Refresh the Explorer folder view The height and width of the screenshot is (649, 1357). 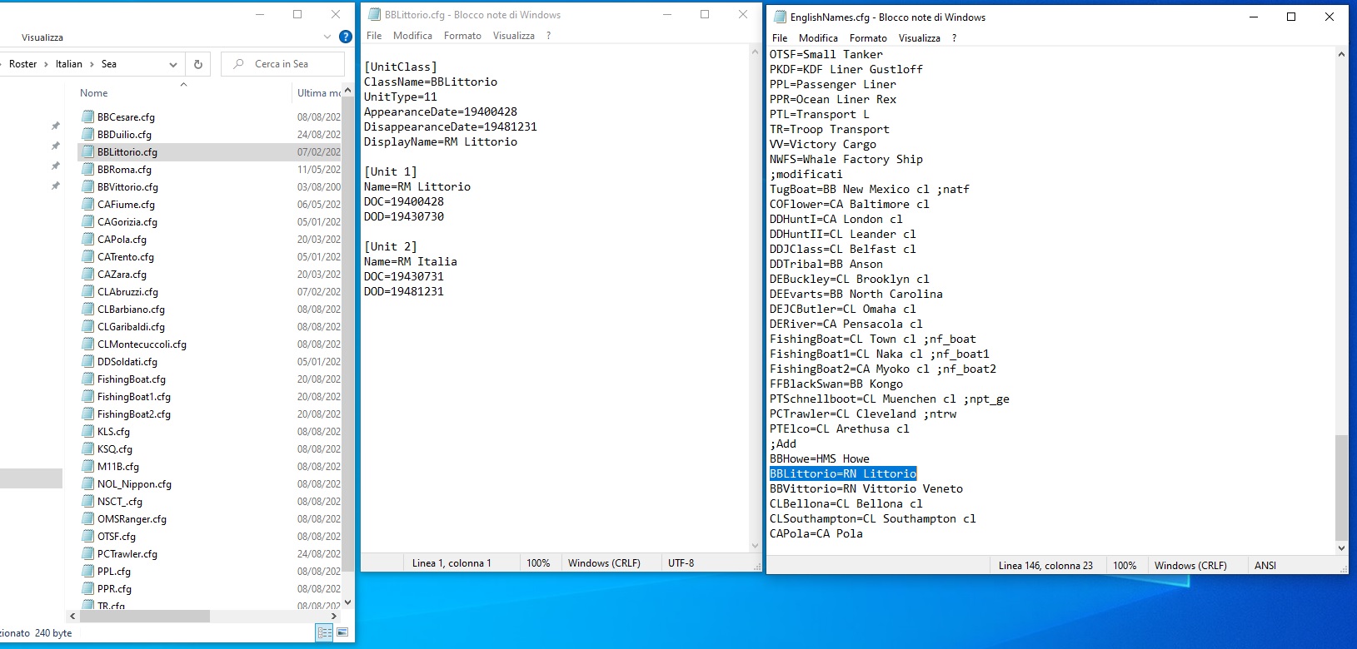[x=198, y=64]
